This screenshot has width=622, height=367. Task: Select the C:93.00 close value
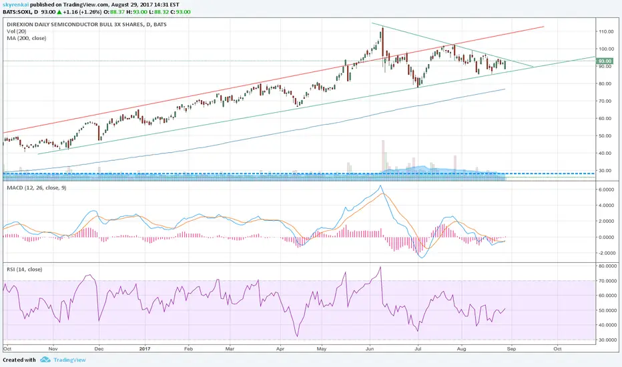(180, 12)
